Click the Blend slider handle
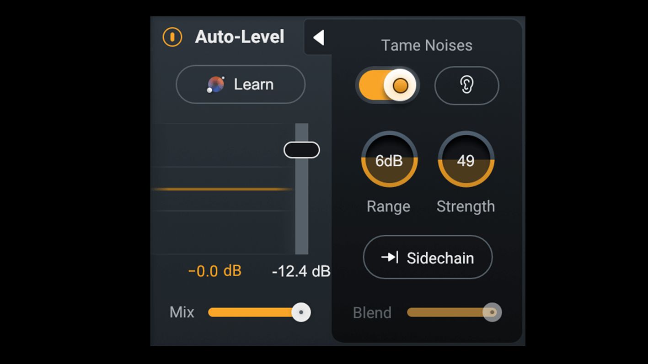 492,312
